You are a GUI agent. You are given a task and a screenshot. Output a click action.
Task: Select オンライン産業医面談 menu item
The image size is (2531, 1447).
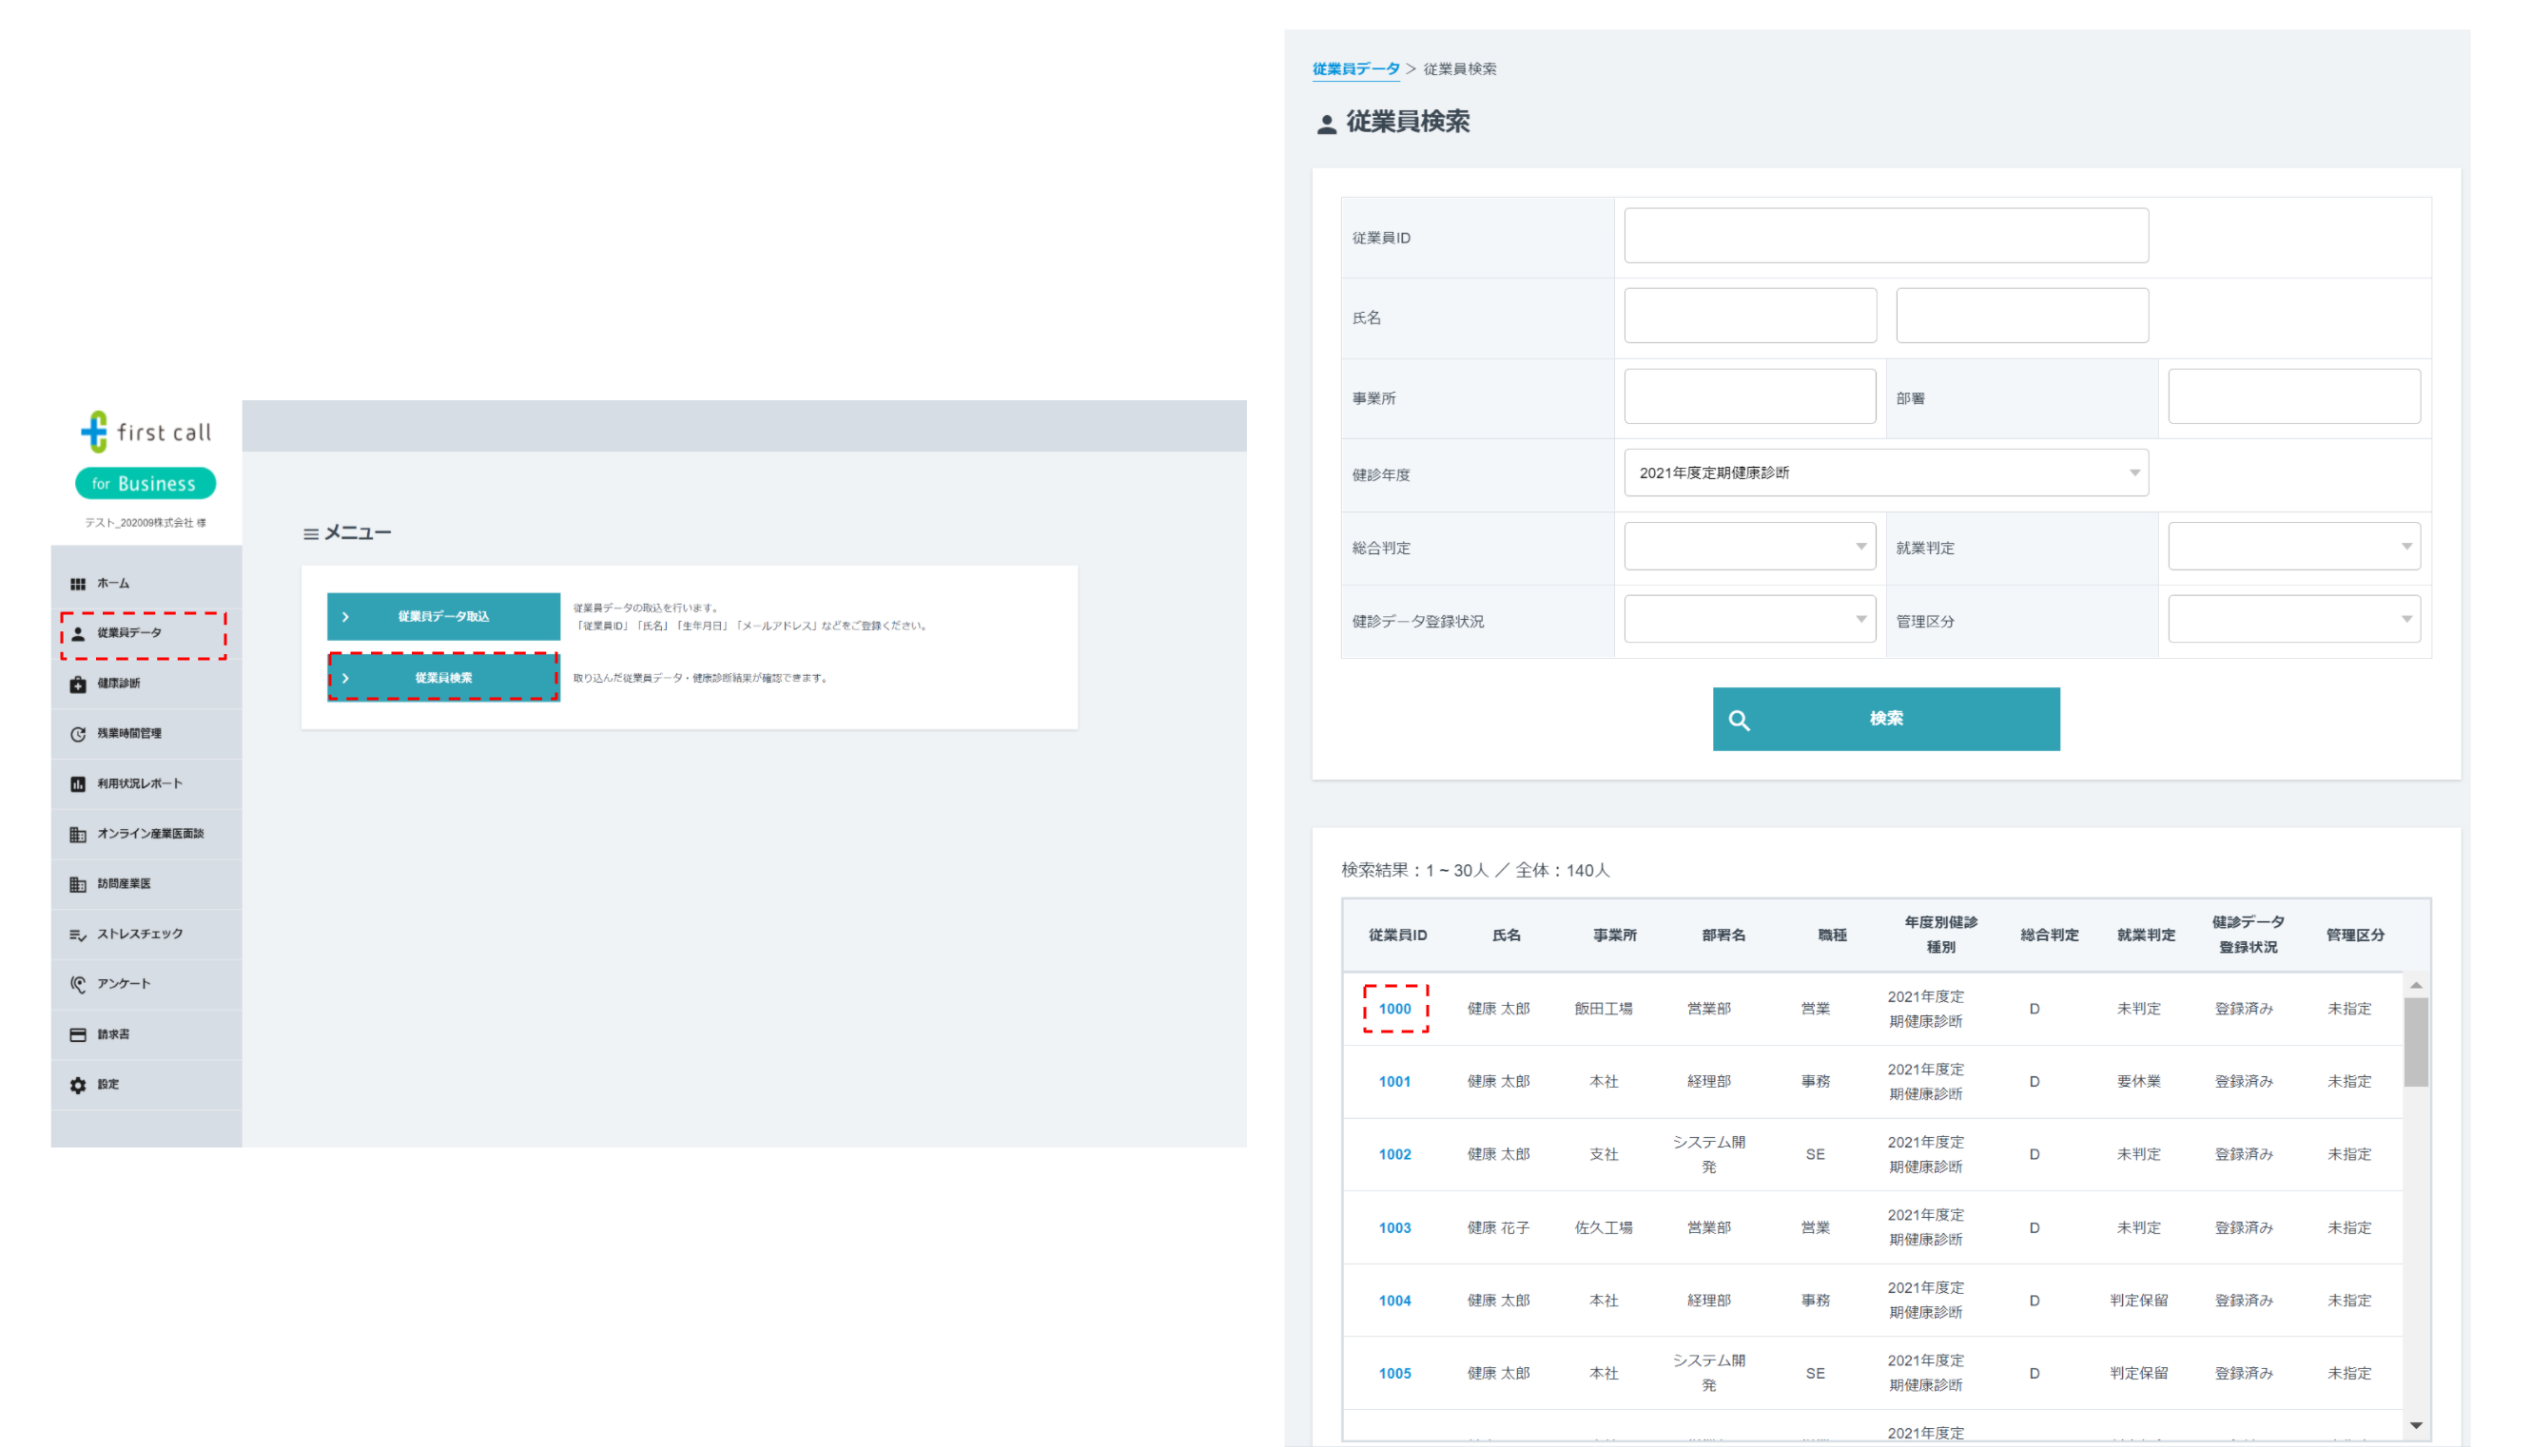point(149,834)
